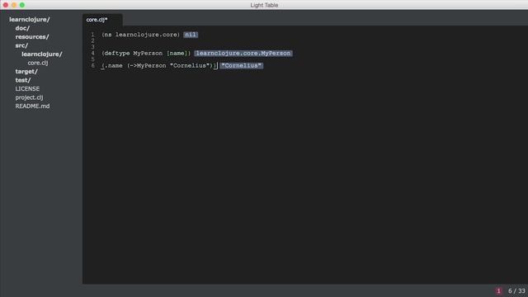Image resolution: width=528 pixels, height=297 pixels.
Task: Open the project.clj file
Action: click(x=29, y=97)
